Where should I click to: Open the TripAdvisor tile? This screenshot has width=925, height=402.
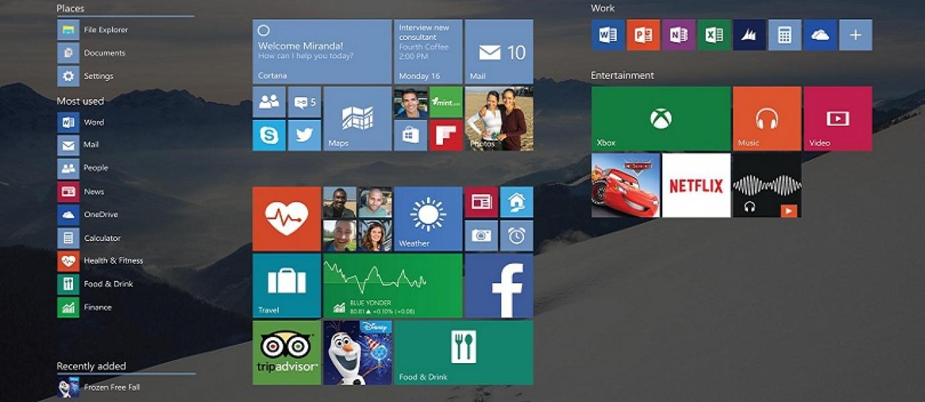[x=286, y=352]
